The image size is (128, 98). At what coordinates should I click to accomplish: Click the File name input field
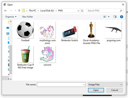point(61,84)
